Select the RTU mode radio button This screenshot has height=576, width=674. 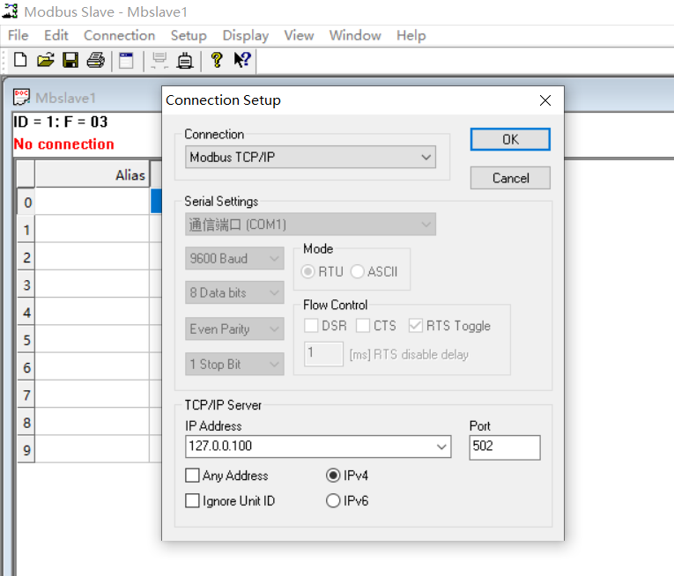pos(307,271)
